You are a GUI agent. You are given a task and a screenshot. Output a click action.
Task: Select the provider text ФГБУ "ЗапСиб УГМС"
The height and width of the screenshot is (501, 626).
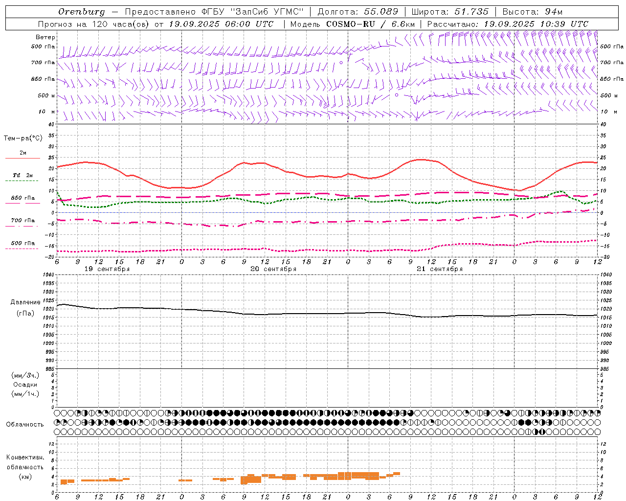pos(253,12)
